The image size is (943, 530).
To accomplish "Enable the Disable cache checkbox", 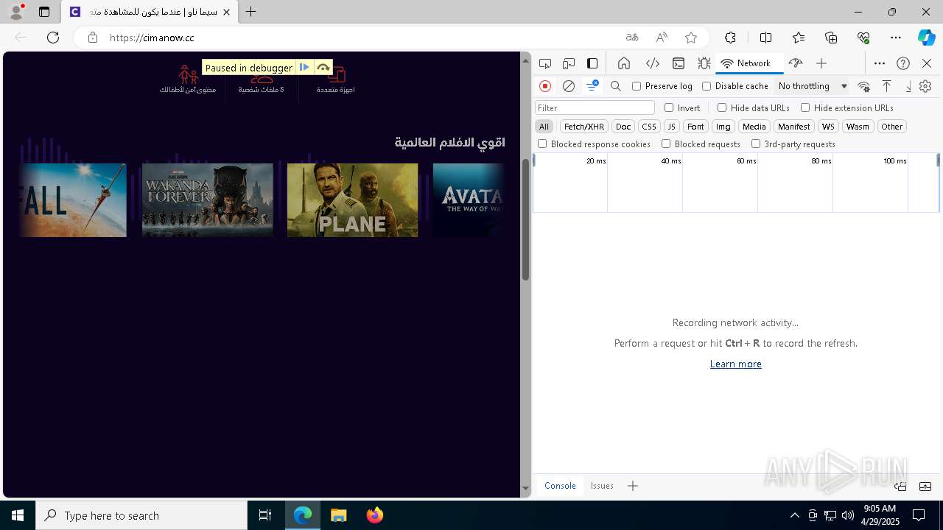I will tap(707, 86).
